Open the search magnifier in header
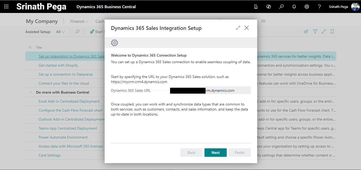361x170 pixels. tap(281, 7)
